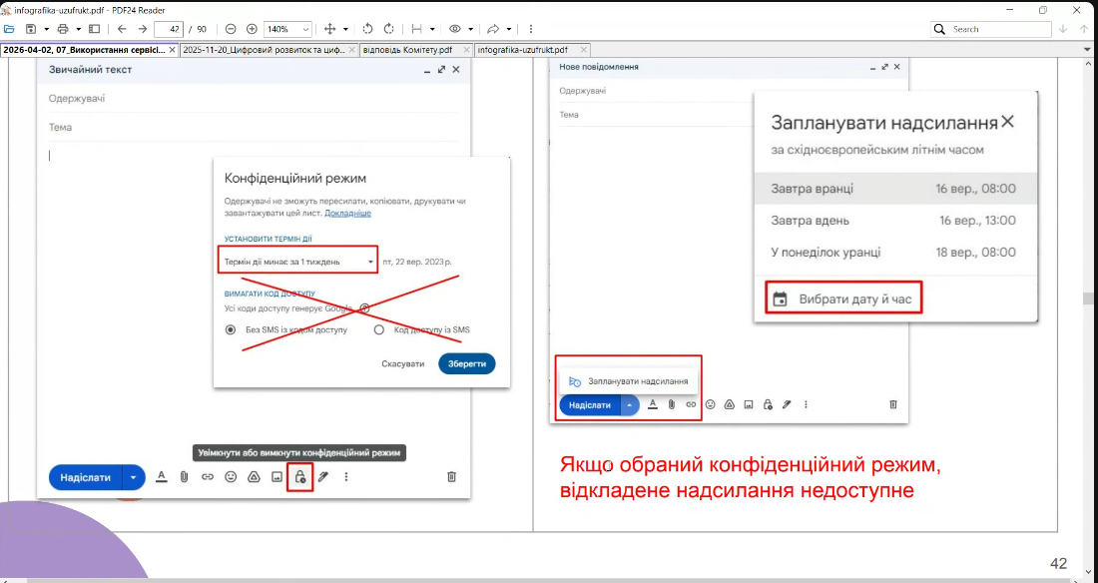Select the "Код доступу із SMS" radio button
The image size is (1098, 583).
point(378,329)
